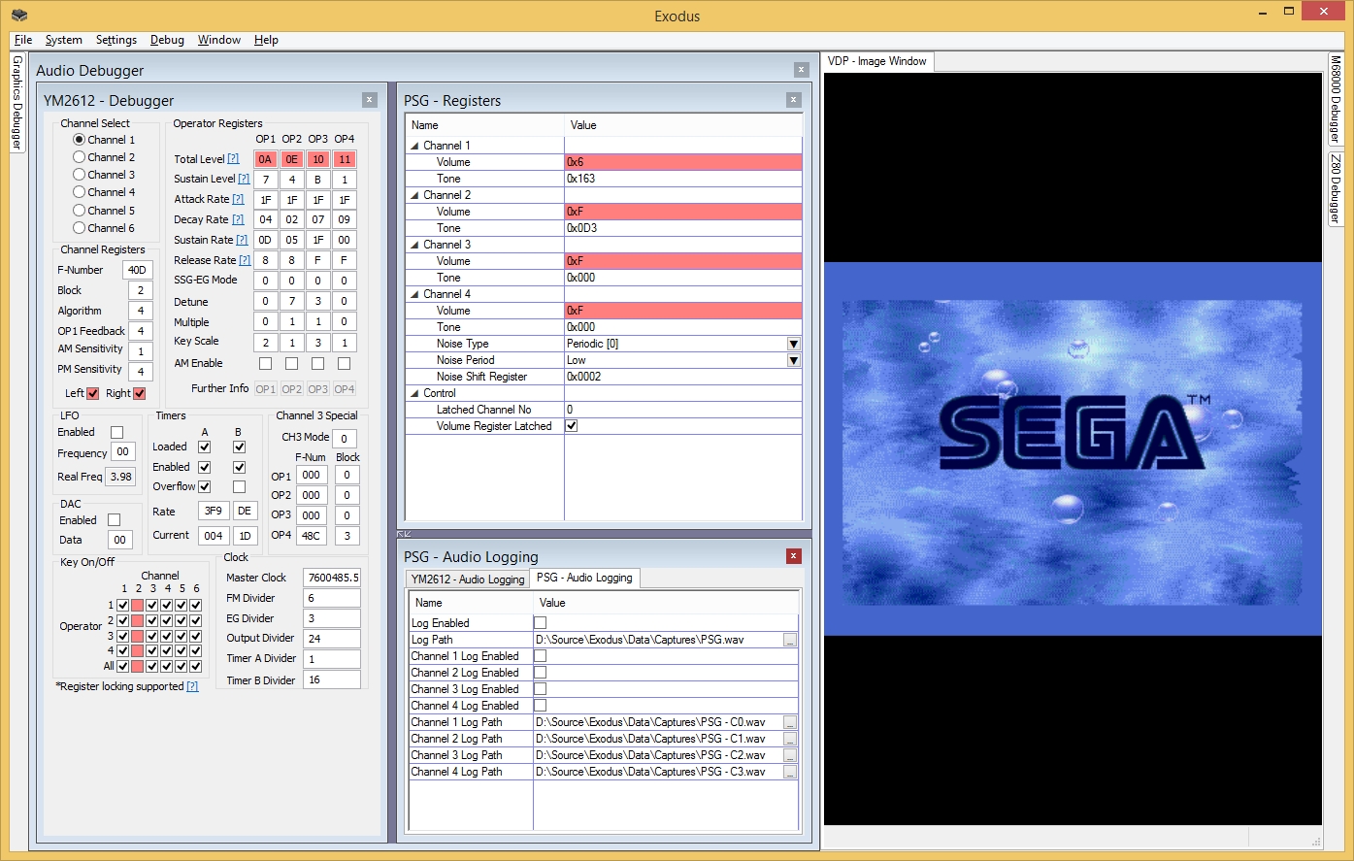Click the F-Number input field
1354x861 pixels.
click(x=137, y=270)
